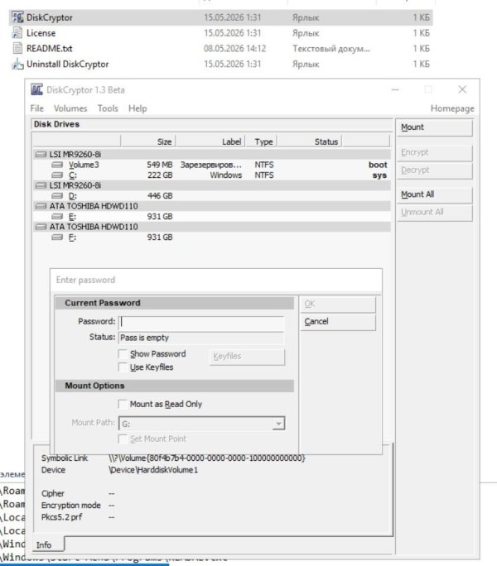Image resolution: width=497 pixels, height=566 pixels.
Task: Select the Volume3 row name
Action: point(84,165)
